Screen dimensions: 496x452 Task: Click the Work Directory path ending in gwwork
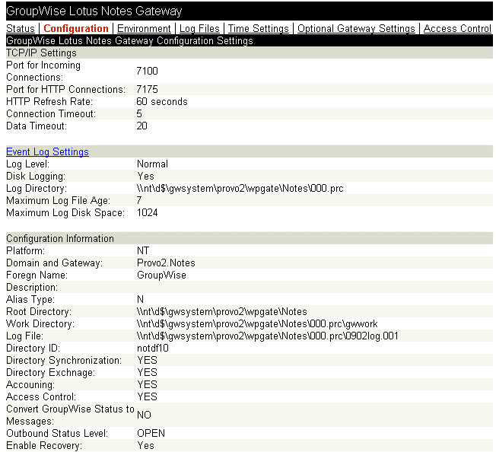(257, 324)
